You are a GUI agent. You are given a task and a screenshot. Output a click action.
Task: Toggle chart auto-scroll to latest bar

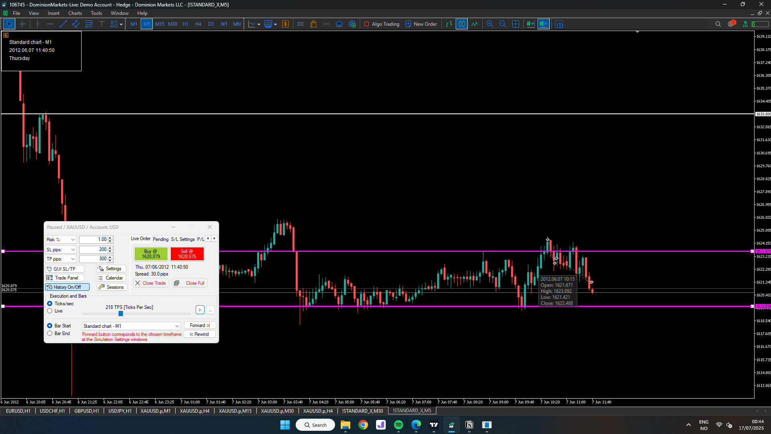[x=531, y=24]
